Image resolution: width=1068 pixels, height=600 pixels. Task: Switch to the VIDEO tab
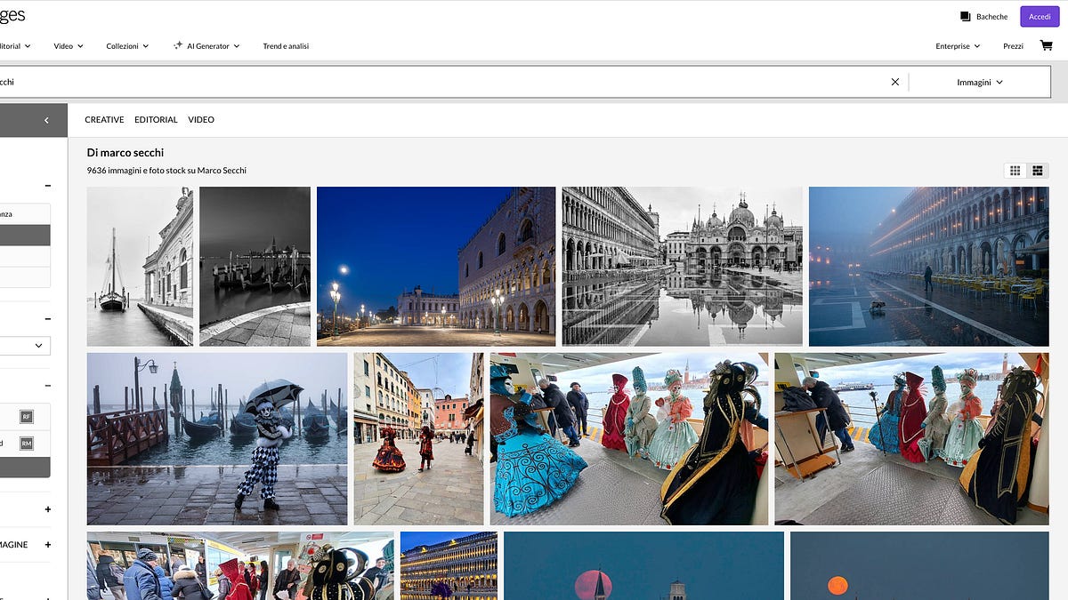(201, 120)
